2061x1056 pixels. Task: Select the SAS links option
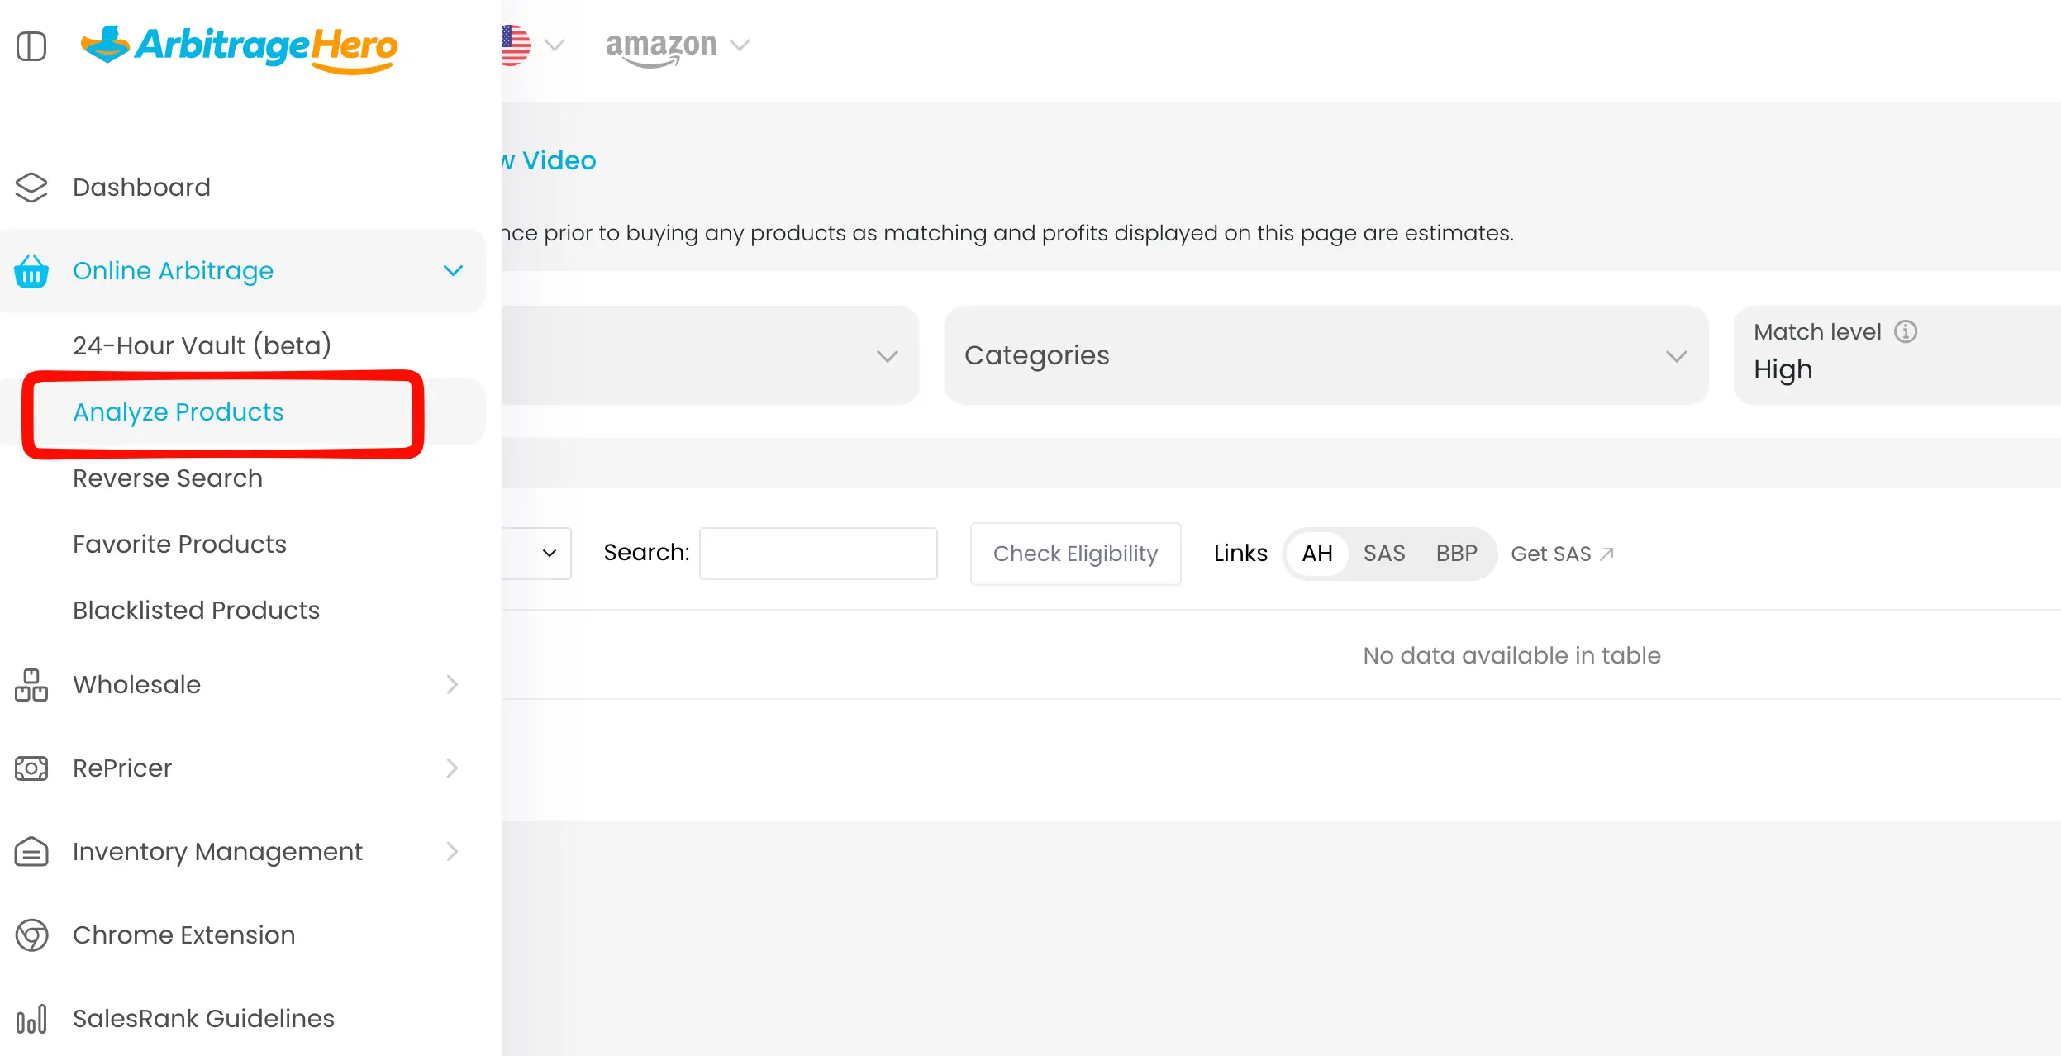pos(1384,554)
